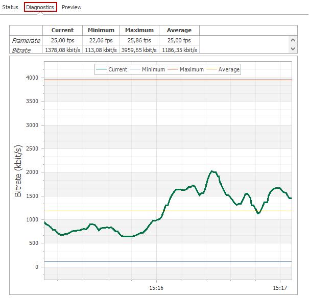Click the 2000 y-axis label
This screenshot has width=309, height=299.
coord(32,172)
